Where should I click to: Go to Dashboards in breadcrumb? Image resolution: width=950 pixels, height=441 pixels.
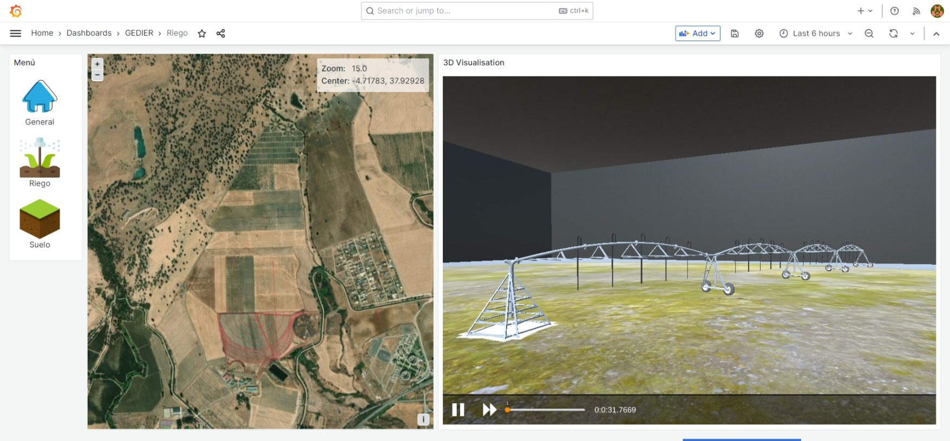coord(89,33)
